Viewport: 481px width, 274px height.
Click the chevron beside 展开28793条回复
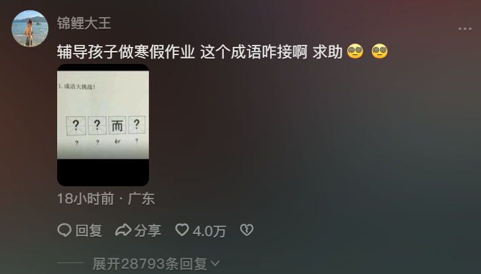coord(216,264)
